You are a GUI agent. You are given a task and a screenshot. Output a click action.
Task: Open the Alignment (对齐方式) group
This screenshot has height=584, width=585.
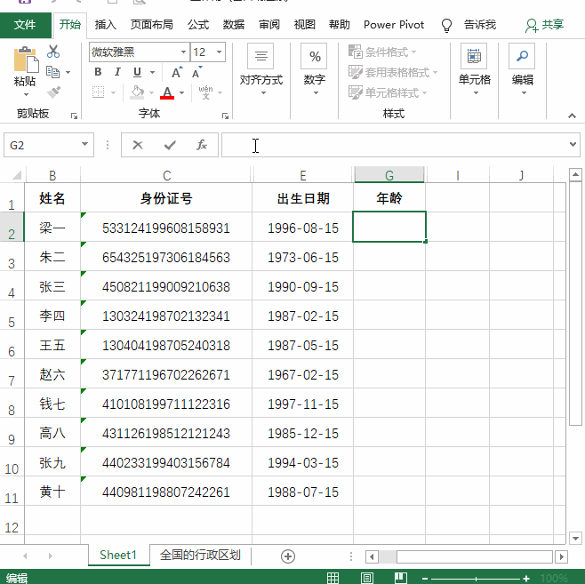tap(260, 69)
